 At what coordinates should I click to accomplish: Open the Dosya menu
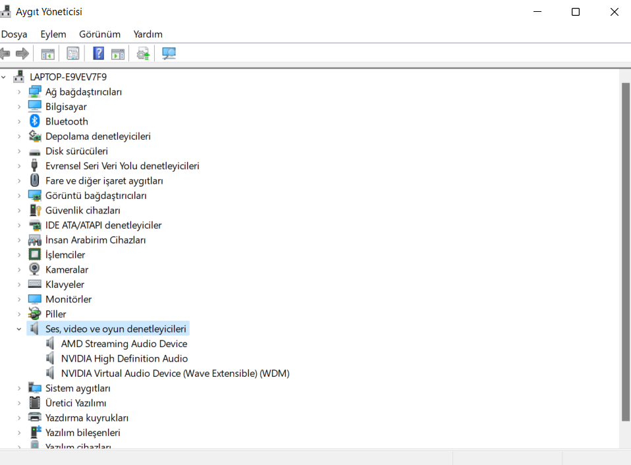point(14,34)
